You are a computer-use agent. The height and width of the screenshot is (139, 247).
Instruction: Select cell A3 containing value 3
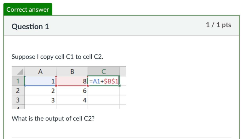click(x=40, y=101)
